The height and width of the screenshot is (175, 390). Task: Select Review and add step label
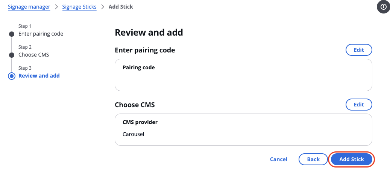coord(39,76)
